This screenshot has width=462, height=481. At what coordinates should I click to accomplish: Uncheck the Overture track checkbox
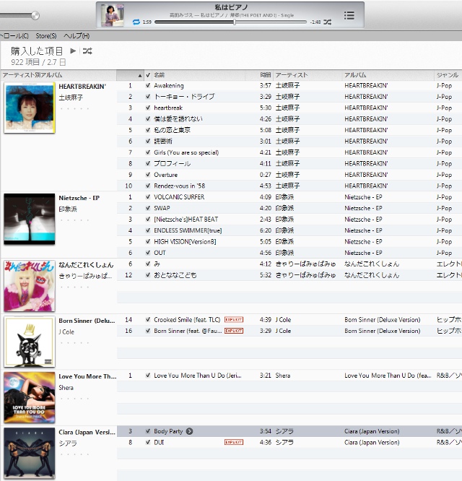click(x=148, y=175)
